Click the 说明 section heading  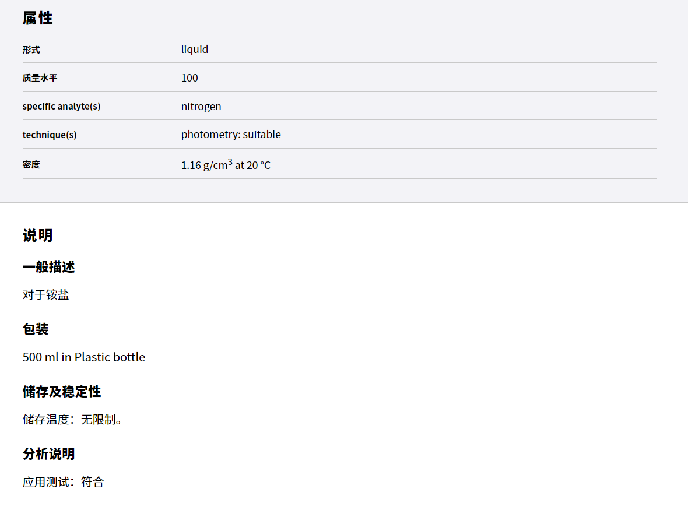click(38, 235)
